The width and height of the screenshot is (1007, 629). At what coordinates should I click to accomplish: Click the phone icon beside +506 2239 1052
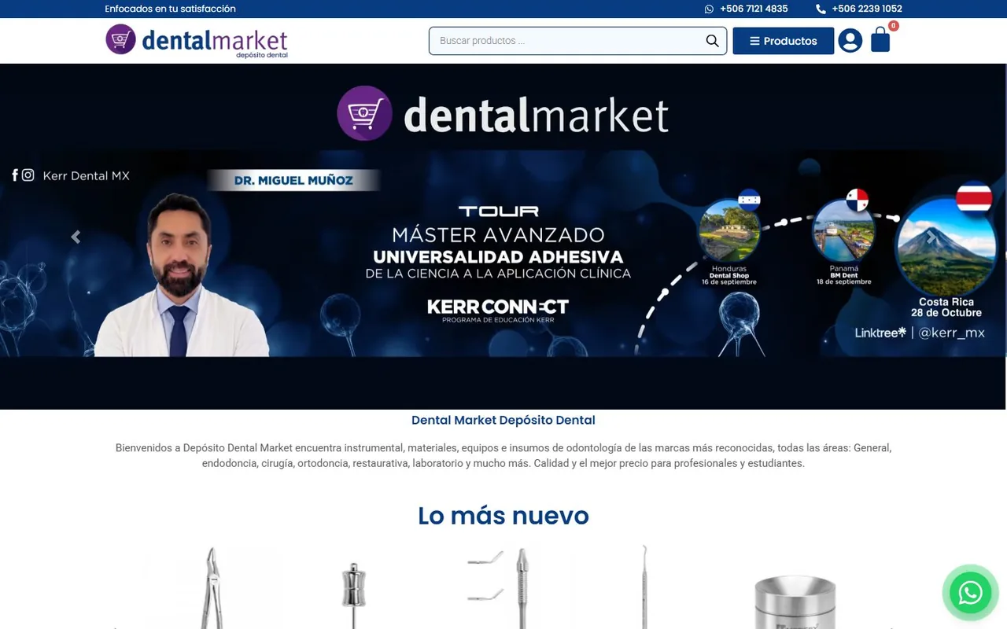tap(821, 9)
